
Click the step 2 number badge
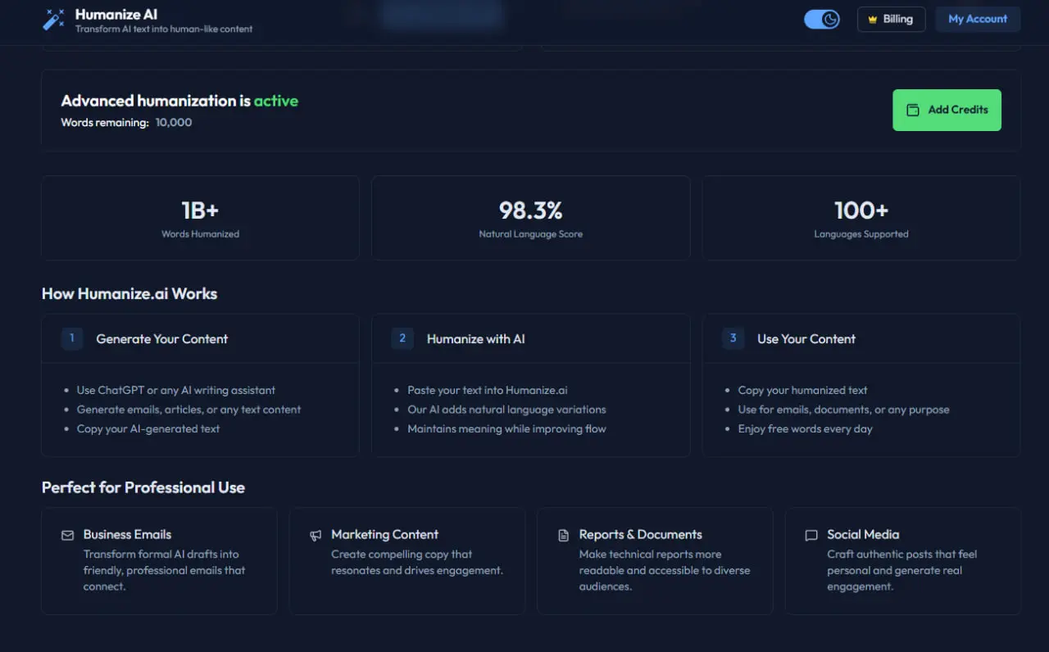[402, 338]
